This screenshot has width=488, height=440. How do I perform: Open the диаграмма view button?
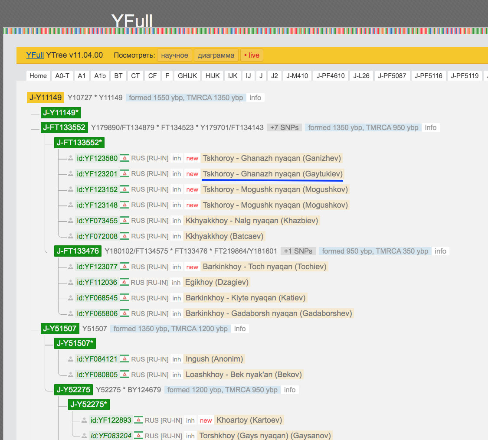pyautogui.click(x=216, y=55)
